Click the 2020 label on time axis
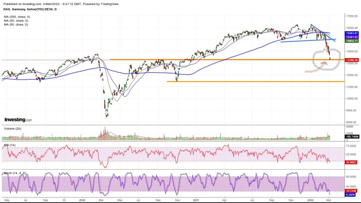361x203 pixels. coord(83,200)
